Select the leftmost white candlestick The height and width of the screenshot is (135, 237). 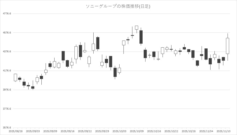point(15,77)
